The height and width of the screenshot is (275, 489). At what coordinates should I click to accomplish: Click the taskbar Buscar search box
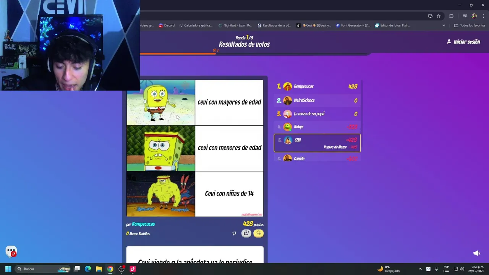[x=43, y=269]
